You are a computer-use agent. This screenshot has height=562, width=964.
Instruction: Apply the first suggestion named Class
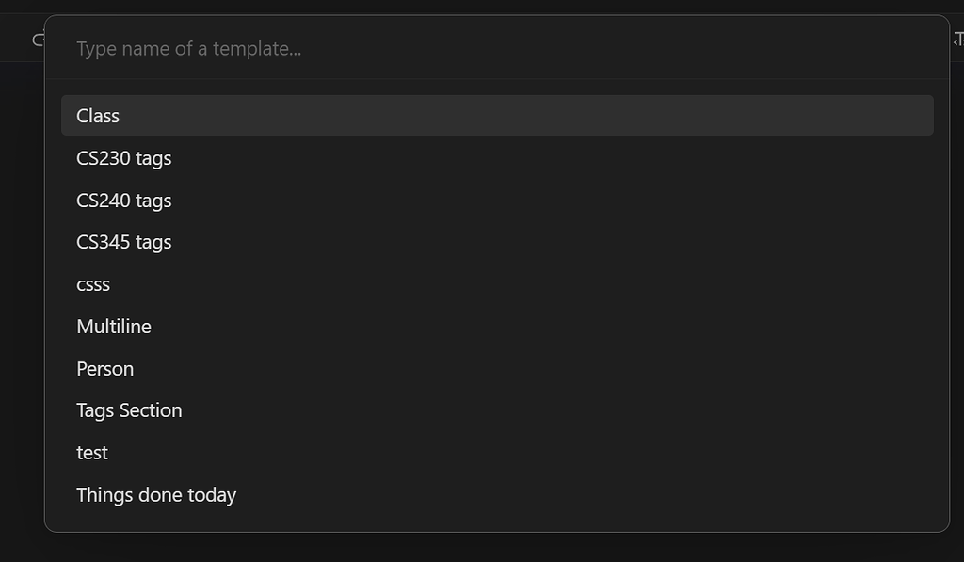(x=497, y=116)
